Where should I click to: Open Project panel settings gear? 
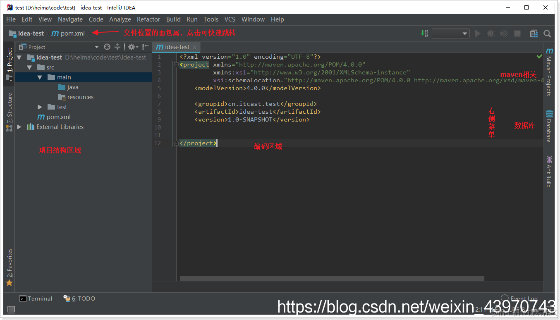132,47
